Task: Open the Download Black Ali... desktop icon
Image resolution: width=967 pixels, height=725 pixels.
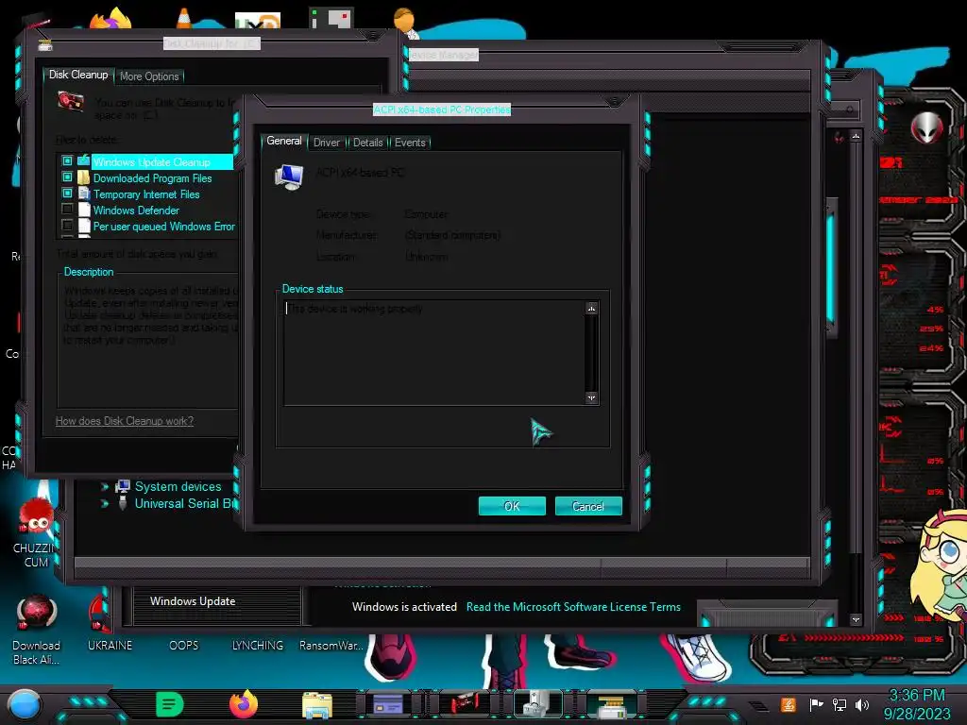Action: tap(36, 630)
